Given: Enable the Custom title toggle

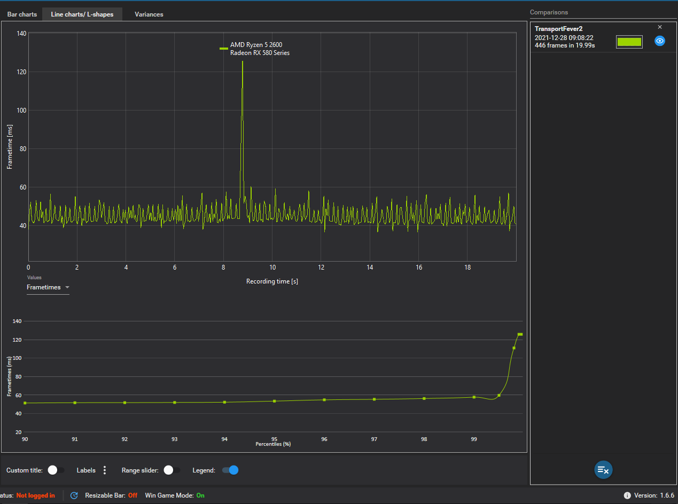Looking at the screenshot, I should click(56, 470).
